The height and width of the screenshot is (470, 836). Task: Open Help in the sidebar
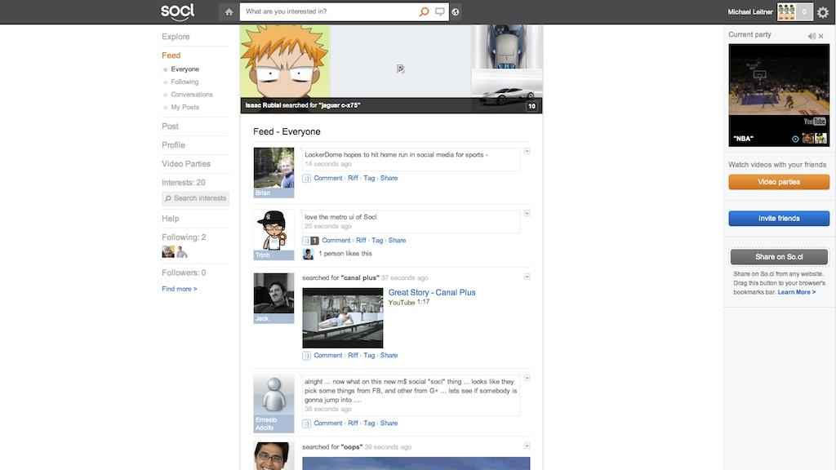pyautogui.click(x=170, y=219)
